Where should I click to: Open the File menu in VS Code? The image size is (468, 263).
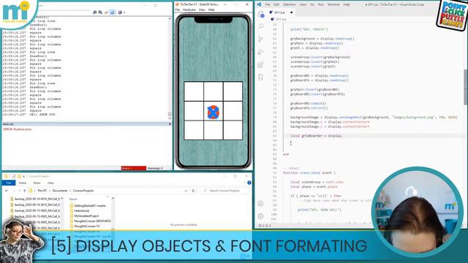pyautogui.click(x=268, y=4)
